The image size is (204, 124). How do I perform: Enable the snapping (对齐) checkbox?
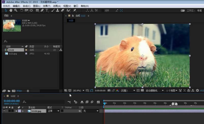pyautogui.click(x=103, y=11)
